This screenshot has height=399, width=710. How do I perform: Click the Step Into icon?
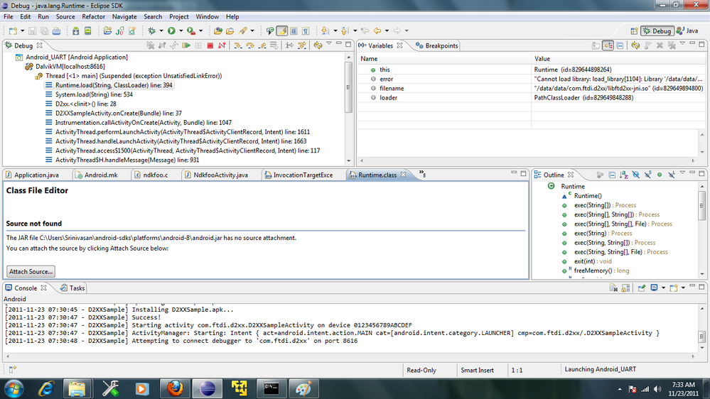(237, 45)
